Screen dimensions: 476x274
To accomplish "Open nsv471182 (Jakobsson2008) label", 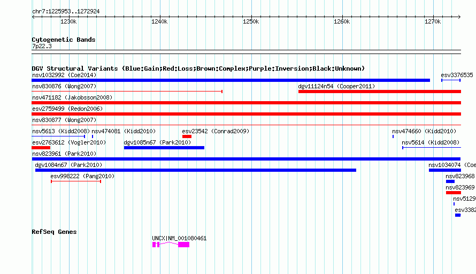I will click(72, 97).
